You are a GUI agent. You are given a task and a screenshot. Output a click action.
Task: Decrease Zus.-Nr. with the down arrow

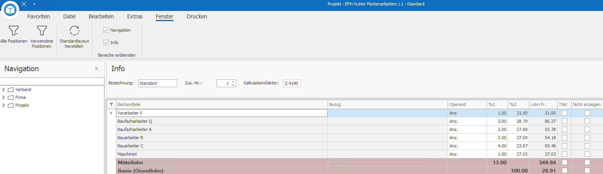(233, 85)
